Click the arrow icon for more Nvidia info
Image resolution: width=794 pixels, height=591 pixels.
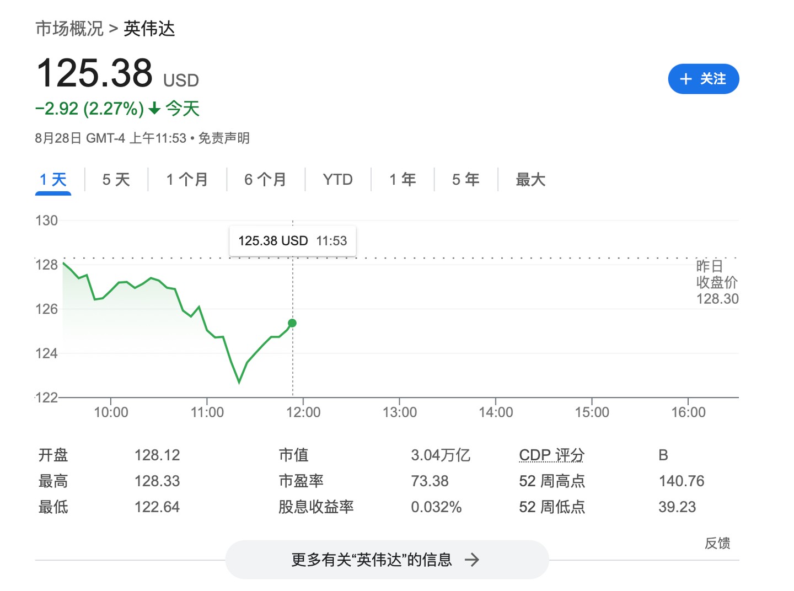(x=472, y=560)
